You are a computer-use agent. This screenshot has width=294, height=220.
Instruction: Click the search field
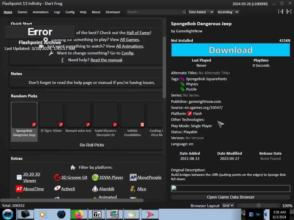[154, 12]
